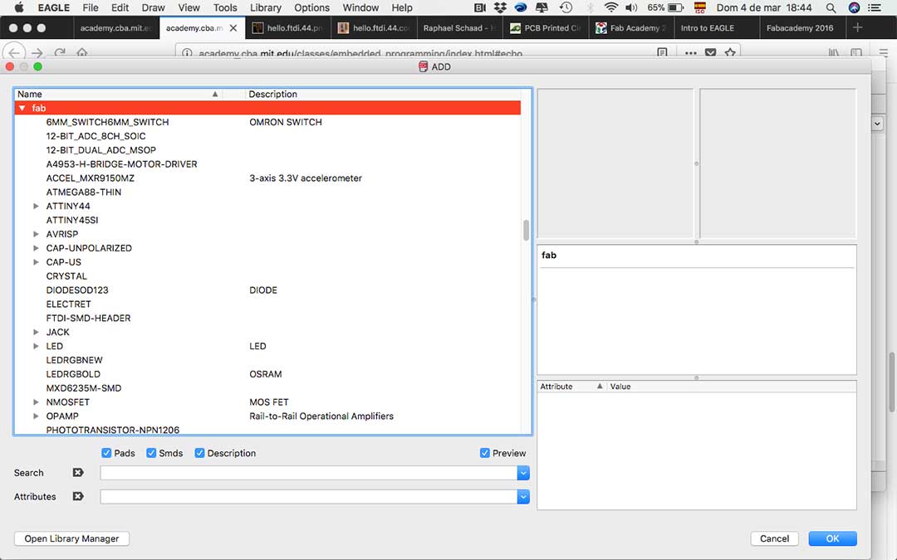Expand the ATTINY44 entry

pos(36,207)
